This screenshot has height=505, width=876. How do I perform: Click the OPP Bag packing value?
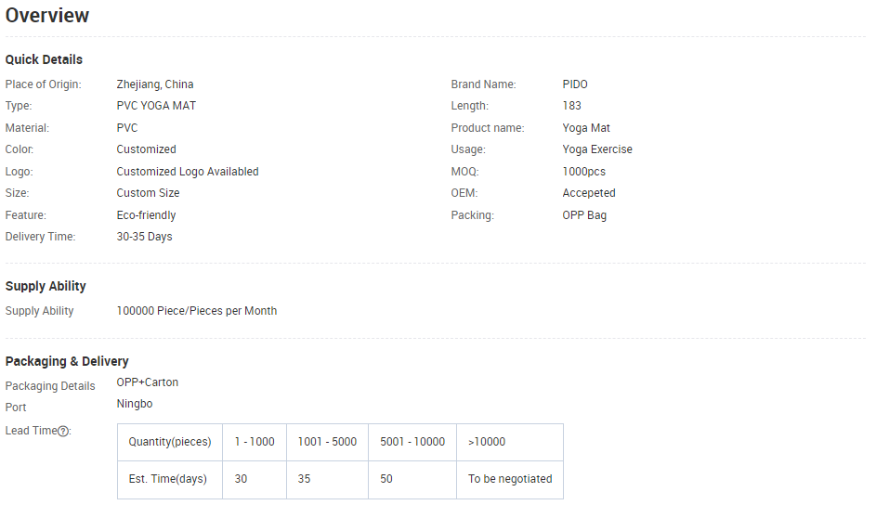click(584, 214)
